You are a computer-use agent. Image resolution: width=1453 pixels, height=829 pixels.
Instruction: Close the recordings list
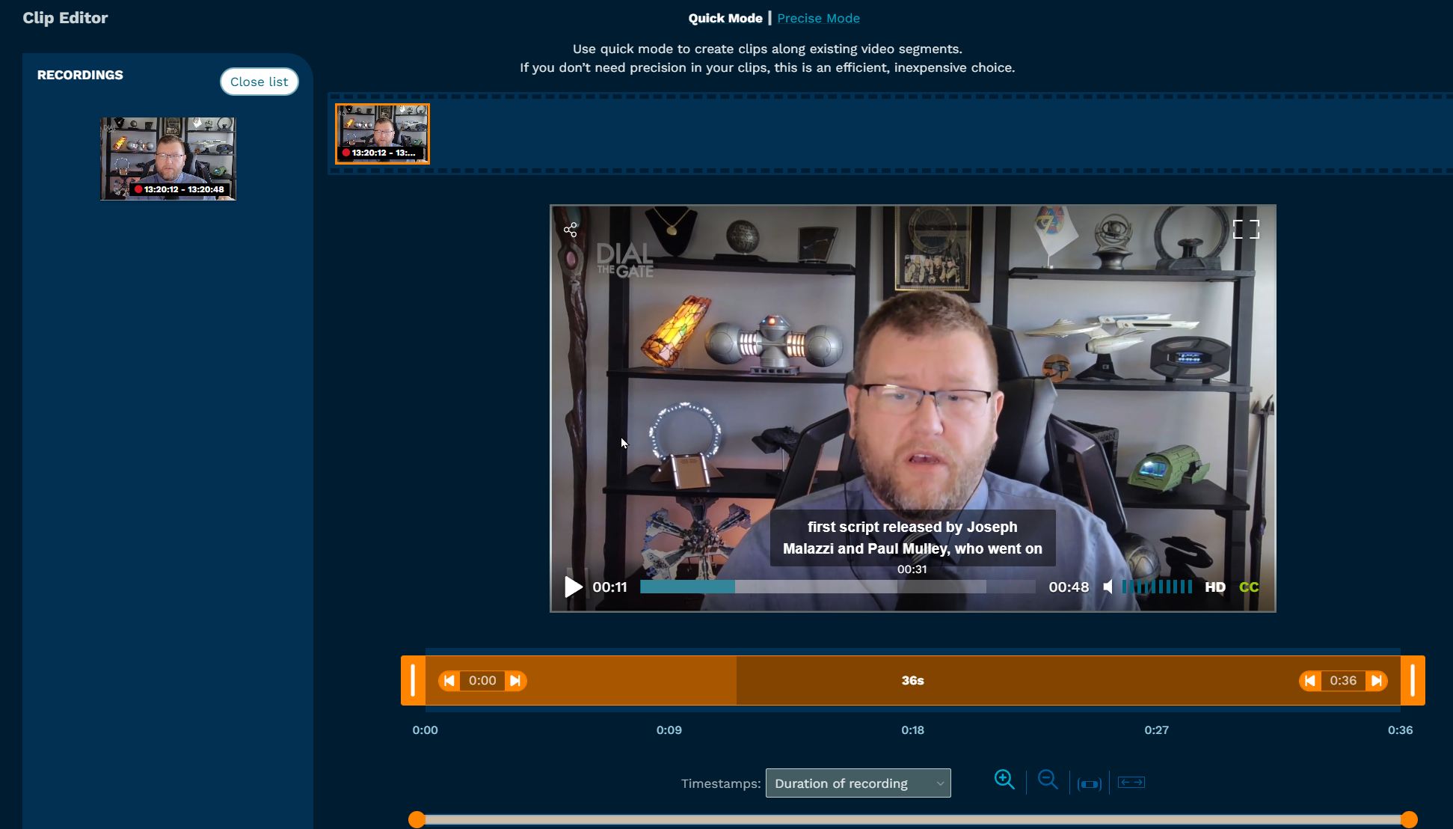(259, 82)
